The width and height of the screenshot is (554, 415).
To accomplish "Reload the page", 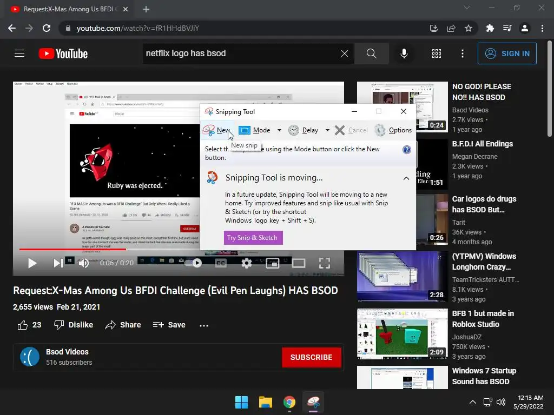I will 47,28.
